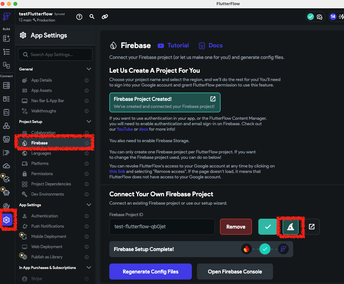Open the help question mark icon
344x284 pixels.
79,17
